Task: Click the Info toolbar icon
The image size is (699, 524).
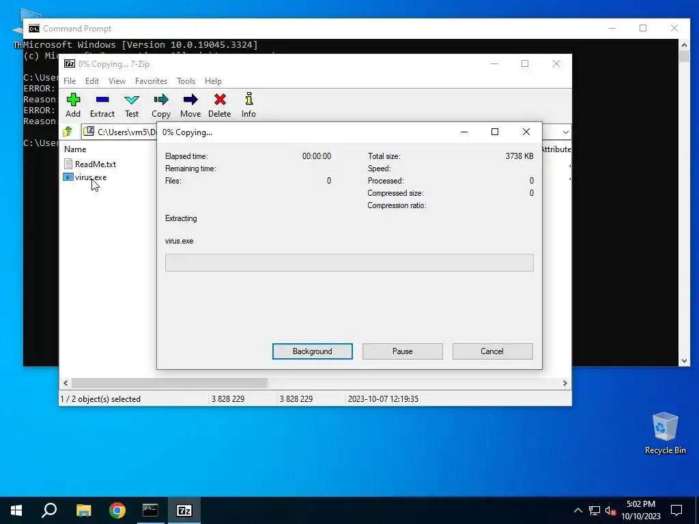Action: click(248, 104)
